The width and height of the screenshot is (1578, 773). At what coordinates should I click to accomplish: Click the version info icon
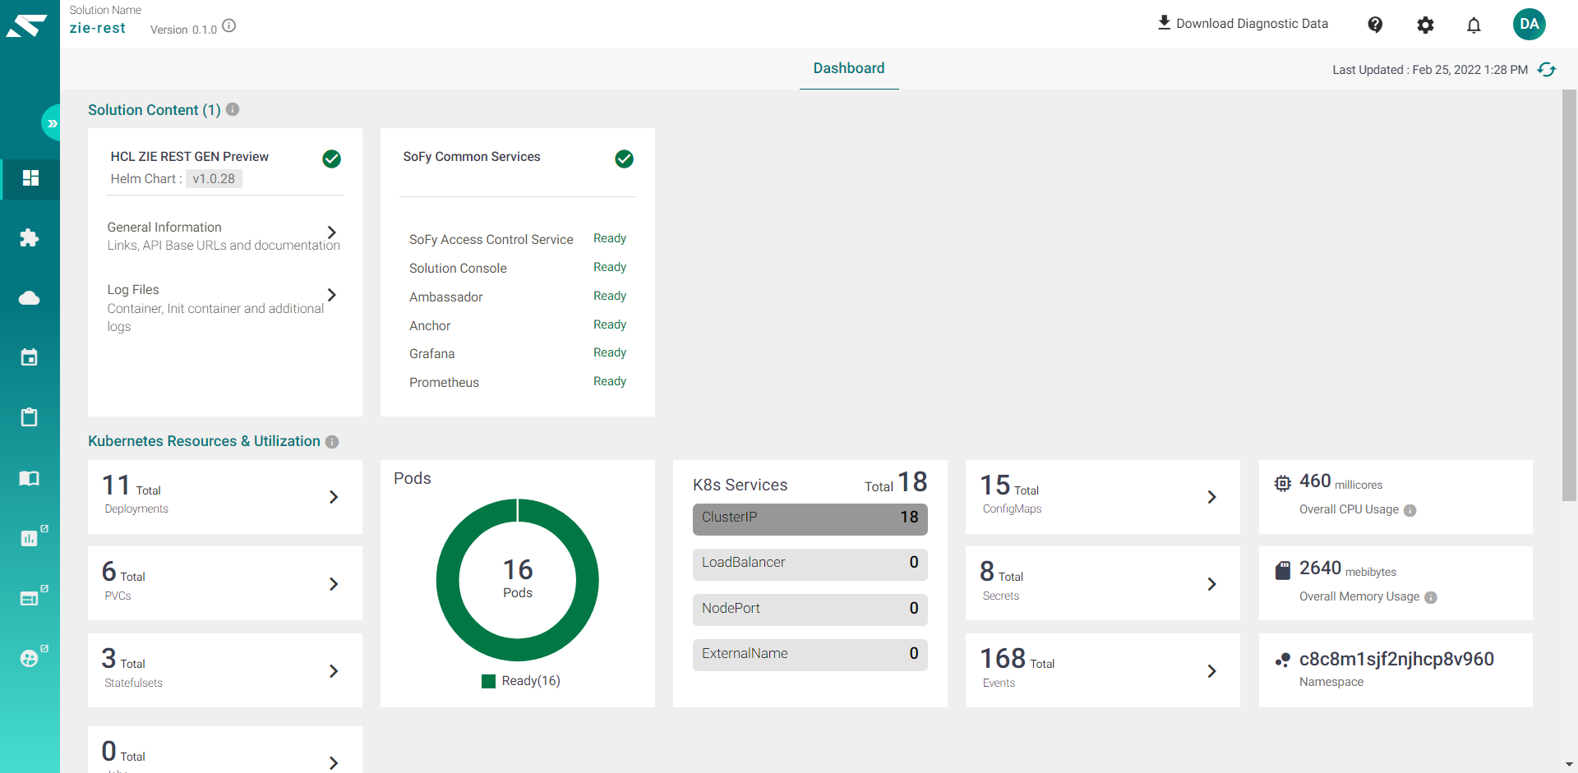229,26
